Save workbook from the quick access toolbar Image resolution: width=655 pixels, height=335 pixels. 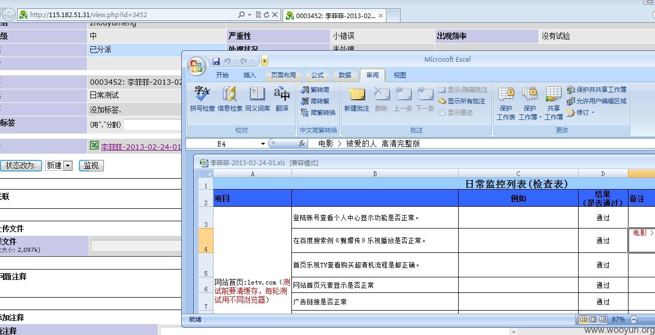coord(216,61)
